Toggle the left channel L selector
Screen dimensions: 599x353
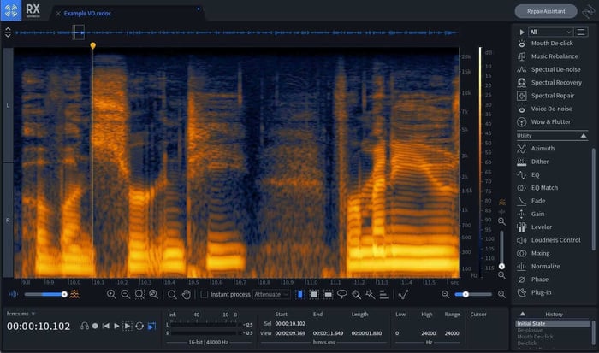(8, 105)
